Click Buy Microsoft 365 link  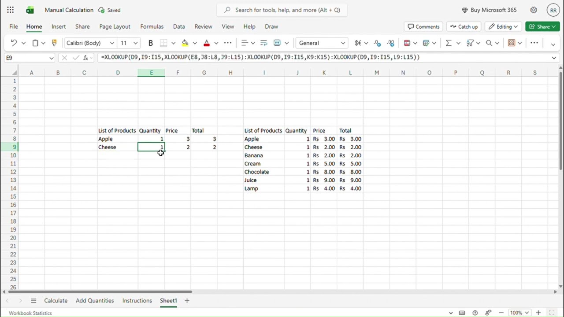pyautogui.click(x=489, y=10)
